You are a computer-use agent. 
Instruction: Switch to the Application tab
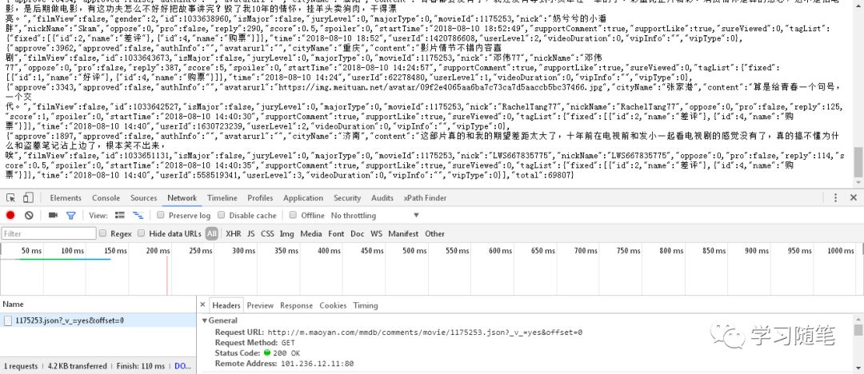tap(303, 197)
